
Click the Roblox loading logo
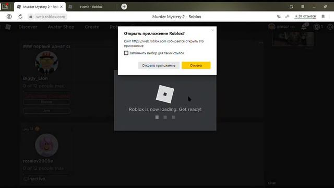(x=165, y=94)
